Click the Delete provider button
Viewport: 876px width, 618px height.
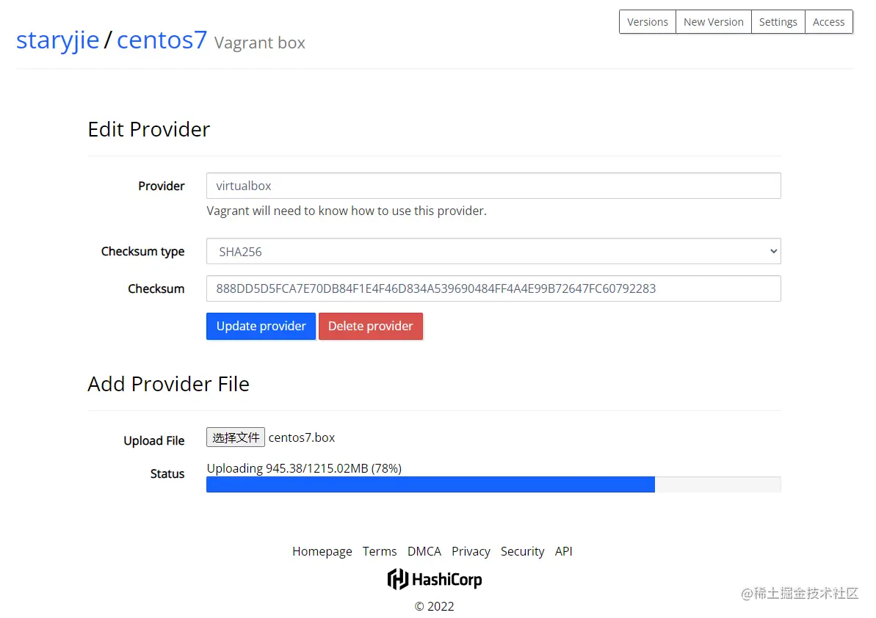(x=370, y=326)
